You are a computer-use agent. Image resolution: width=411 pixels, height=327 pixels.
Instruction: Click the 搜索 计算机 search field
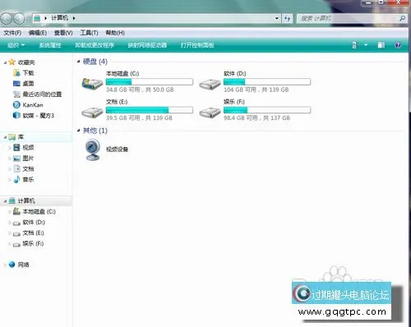pos(348,18)
